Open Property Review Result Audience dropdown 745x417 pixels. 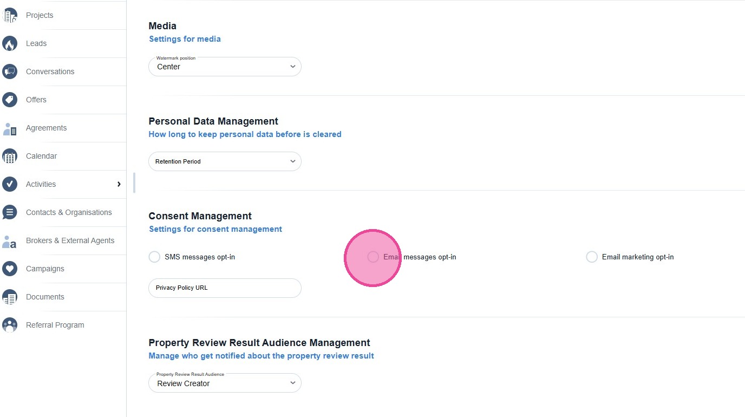[x=225, y=383]
